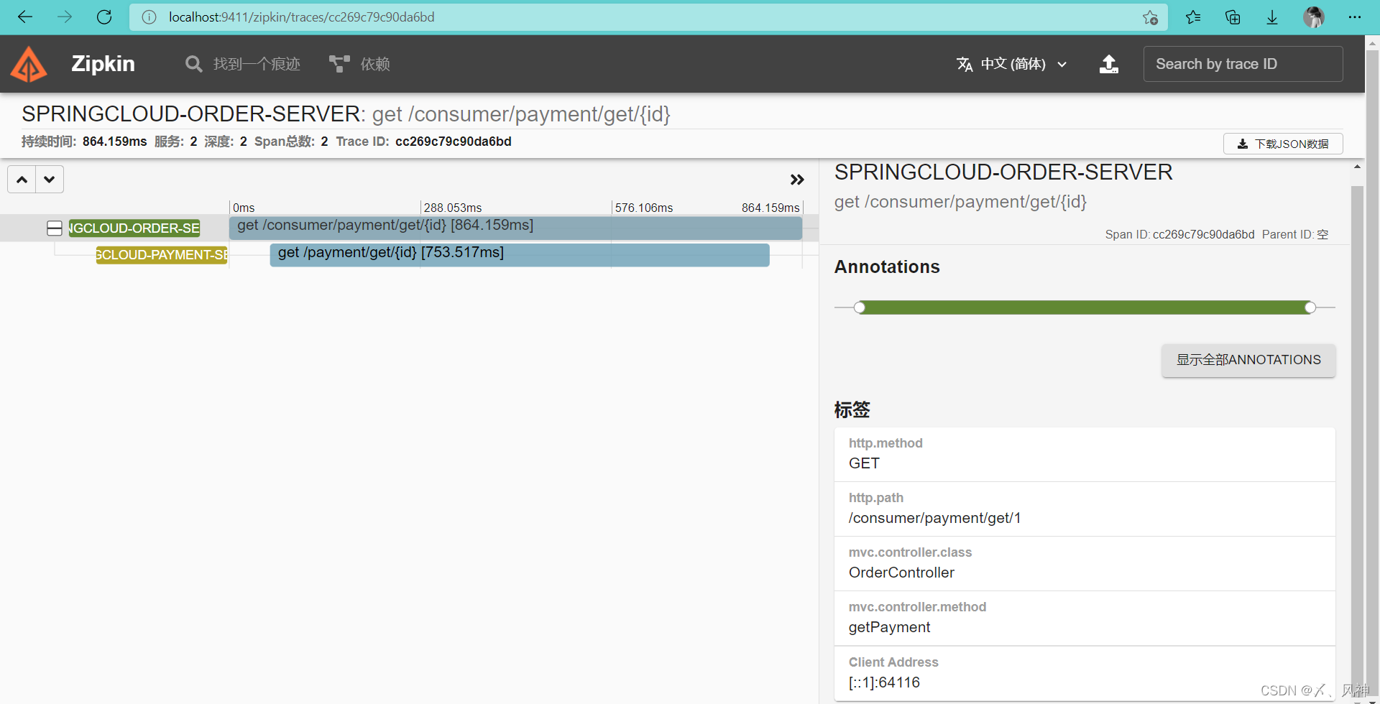This screenshot has height=704, width=1380.
Task: Select the green ORDER-SERVER service label
Action: point(134,228)
